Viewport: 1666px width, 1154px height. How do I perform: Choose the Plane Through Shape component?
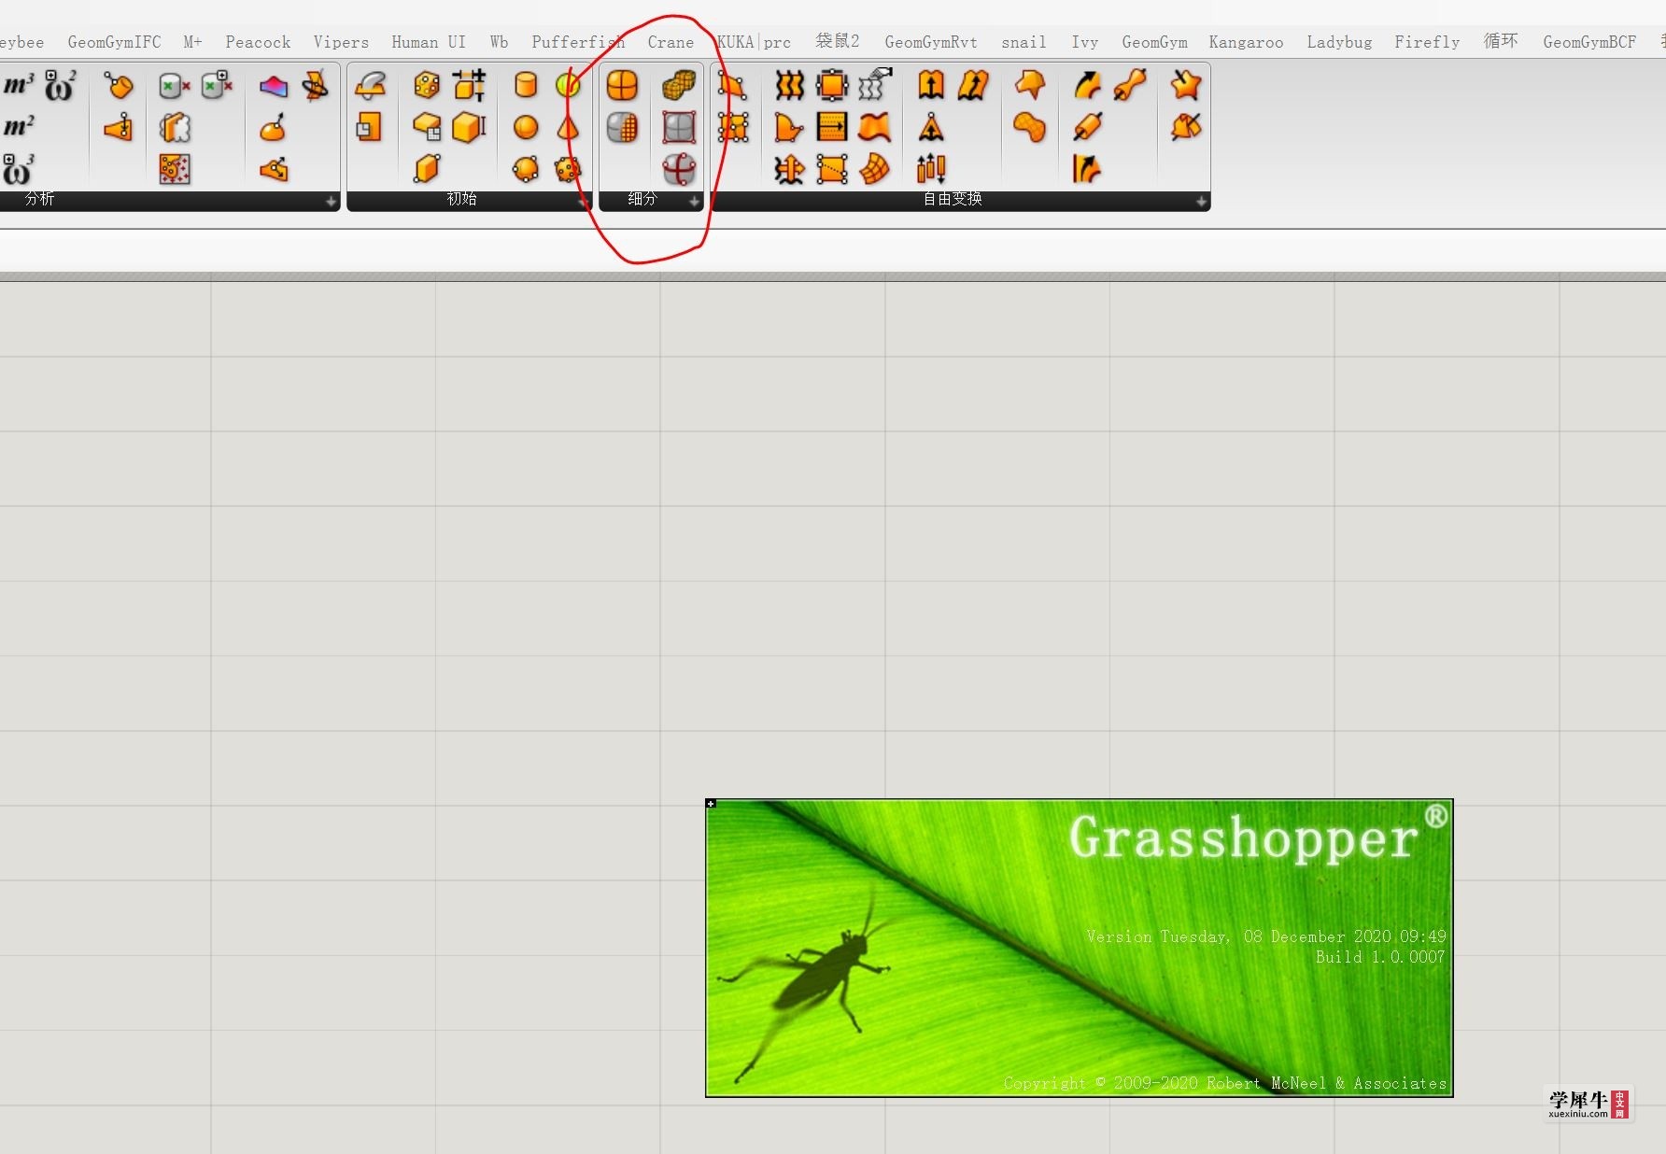(371, 86)
